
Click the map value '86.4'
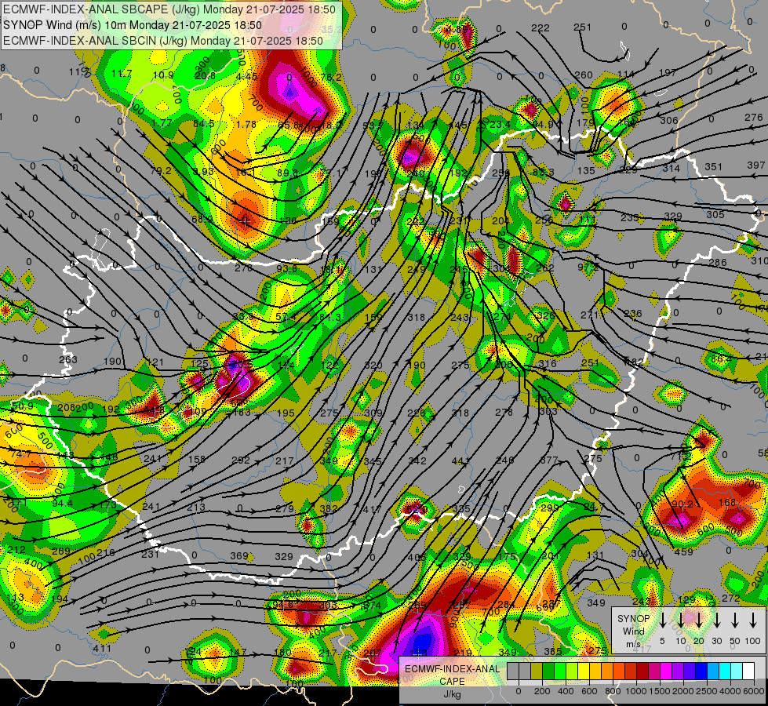(722, 359)
